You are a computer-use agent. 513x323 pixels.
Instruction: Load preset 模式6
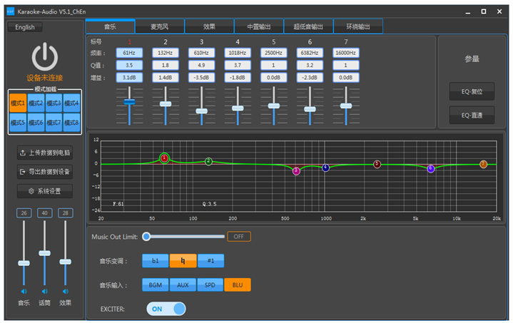pos(36,123)
